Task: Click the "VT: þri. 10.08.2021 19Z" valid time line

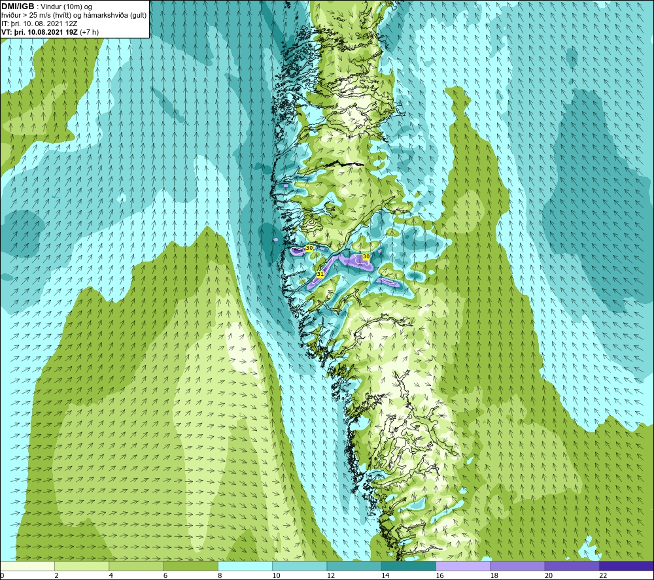Action: [x=40, y=32]
